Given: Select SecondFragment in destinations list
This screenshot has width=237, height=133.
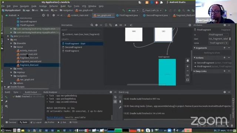Looking at the screenshot, I should point(73,47).
